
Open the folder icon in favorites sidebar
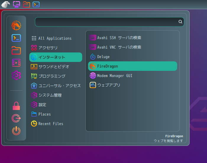(x=16, y=50)
